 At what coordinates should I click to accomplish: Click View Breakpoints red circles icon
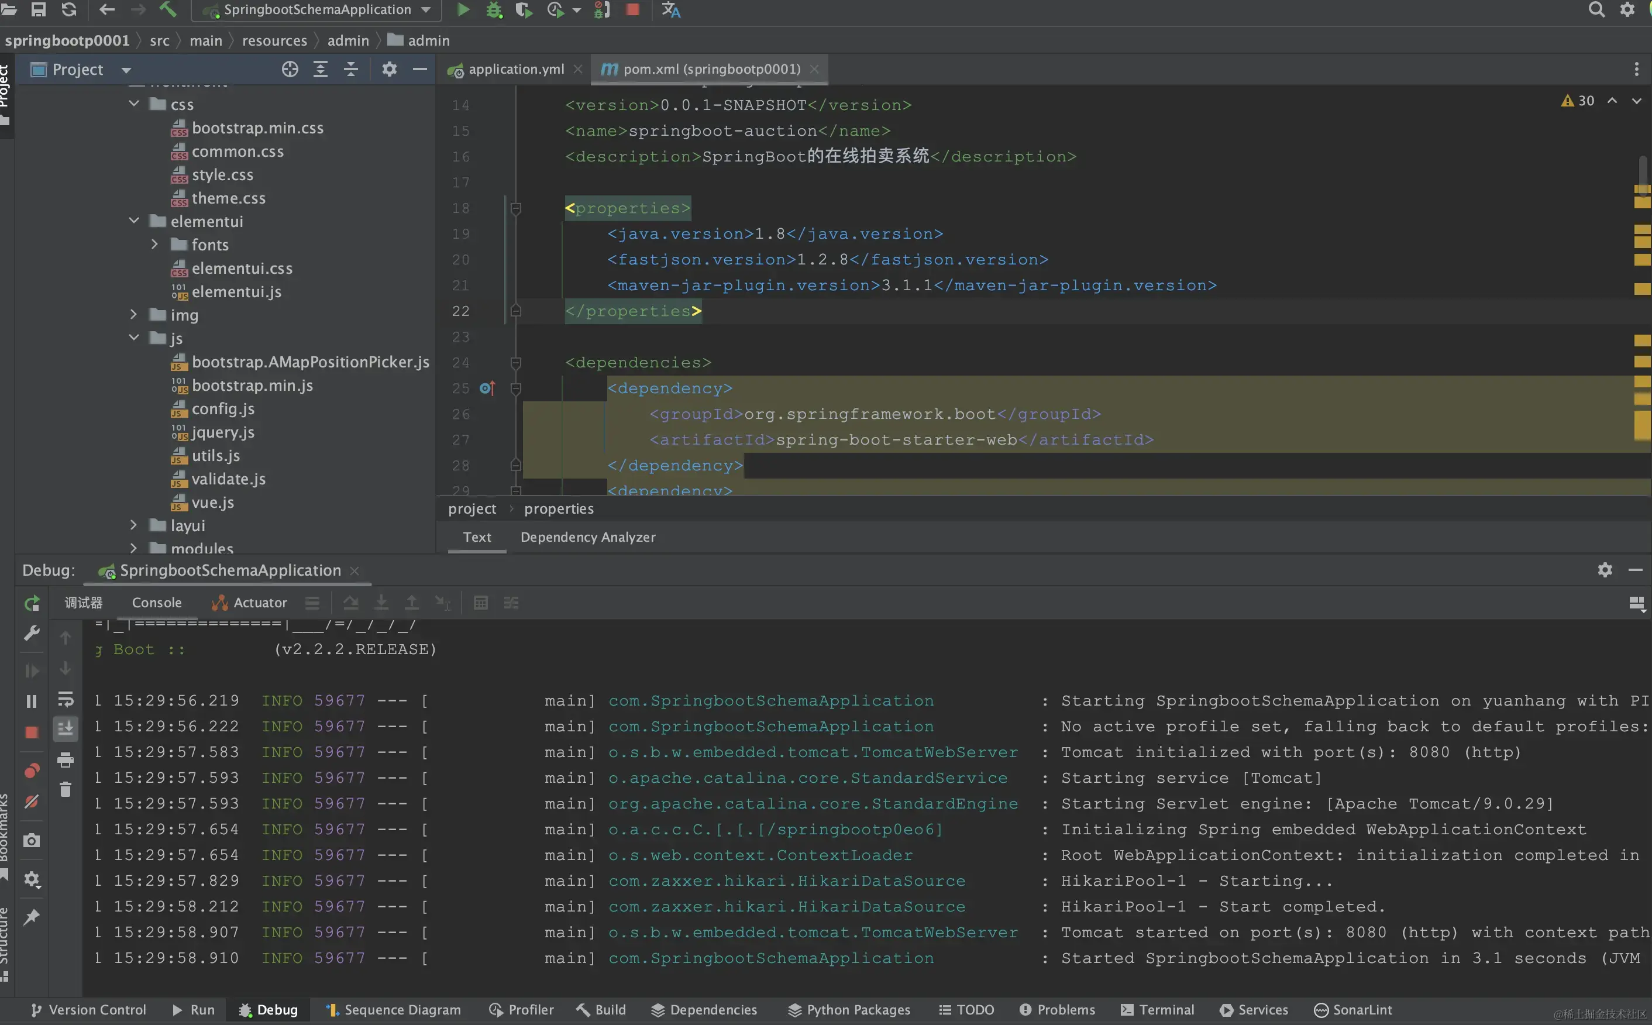32,771
